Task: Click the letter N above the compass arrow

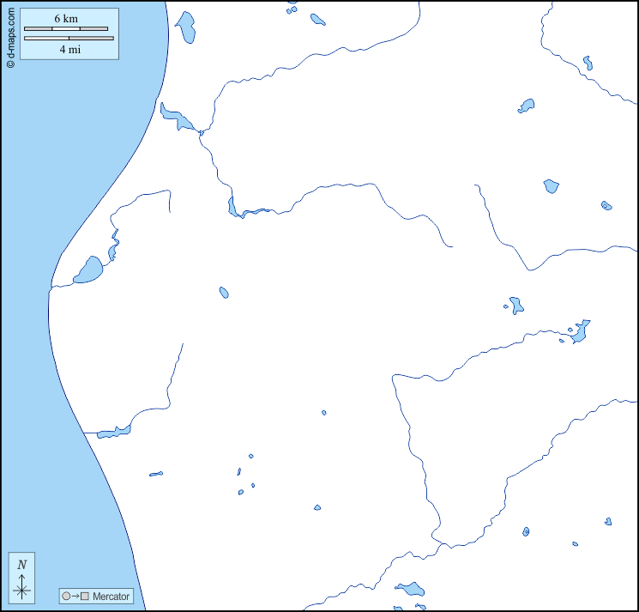Action: coord(22,564)
